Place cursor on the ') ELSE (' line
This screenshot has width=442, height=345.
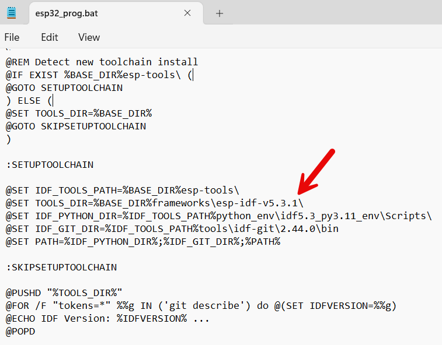pos(29,100)
